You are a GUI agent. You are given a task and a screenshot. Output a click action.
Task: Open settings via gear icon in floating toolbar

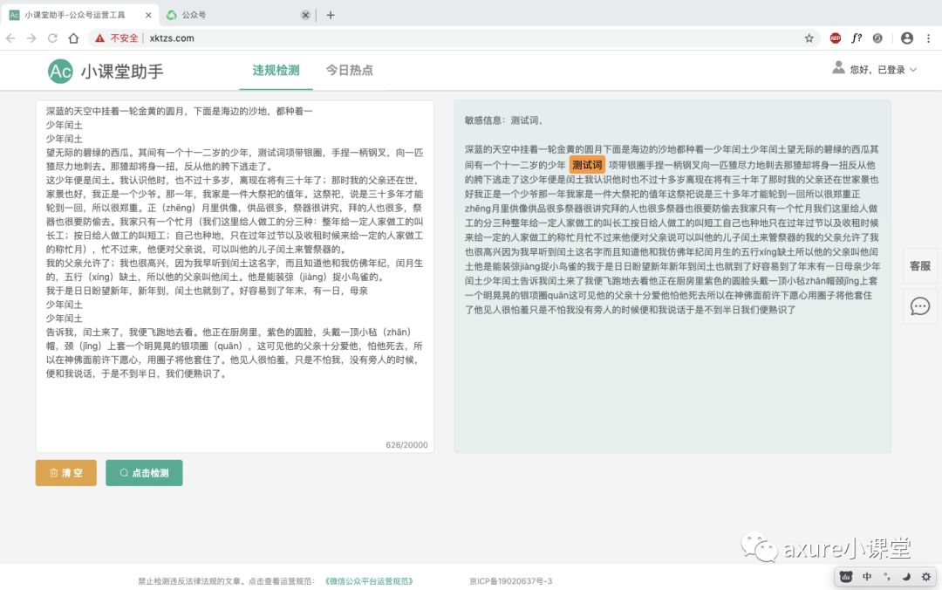[x=926, y=577]
